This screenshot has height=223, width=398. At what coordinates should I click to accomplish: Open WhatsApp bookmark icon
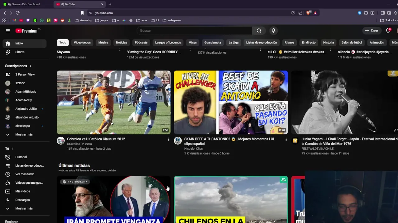click(x=42, y=20)
